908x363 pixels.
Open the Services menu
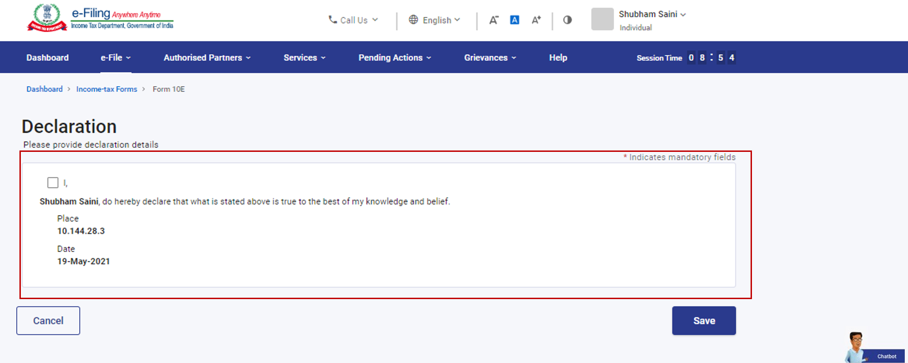304,57
